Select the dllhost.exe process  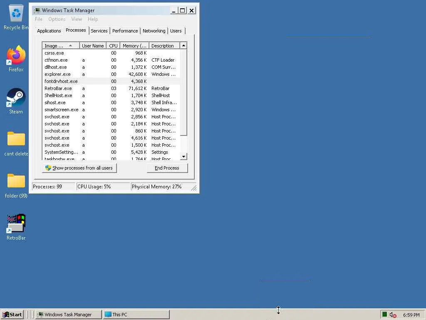coord(111,67)
